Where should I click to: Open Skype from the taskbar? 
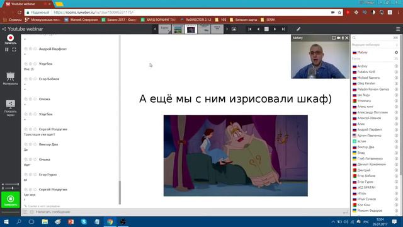(x=84, y=221)
